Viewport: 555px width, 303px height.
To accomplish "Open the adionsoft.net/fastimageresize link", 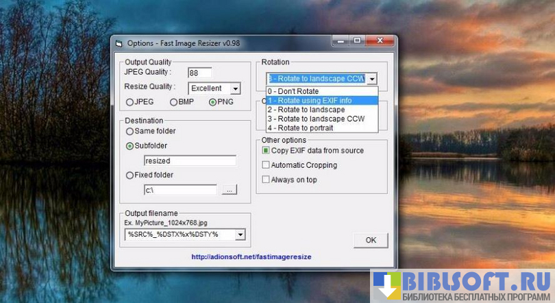I will pyautogui.click(x=251, y=256).
